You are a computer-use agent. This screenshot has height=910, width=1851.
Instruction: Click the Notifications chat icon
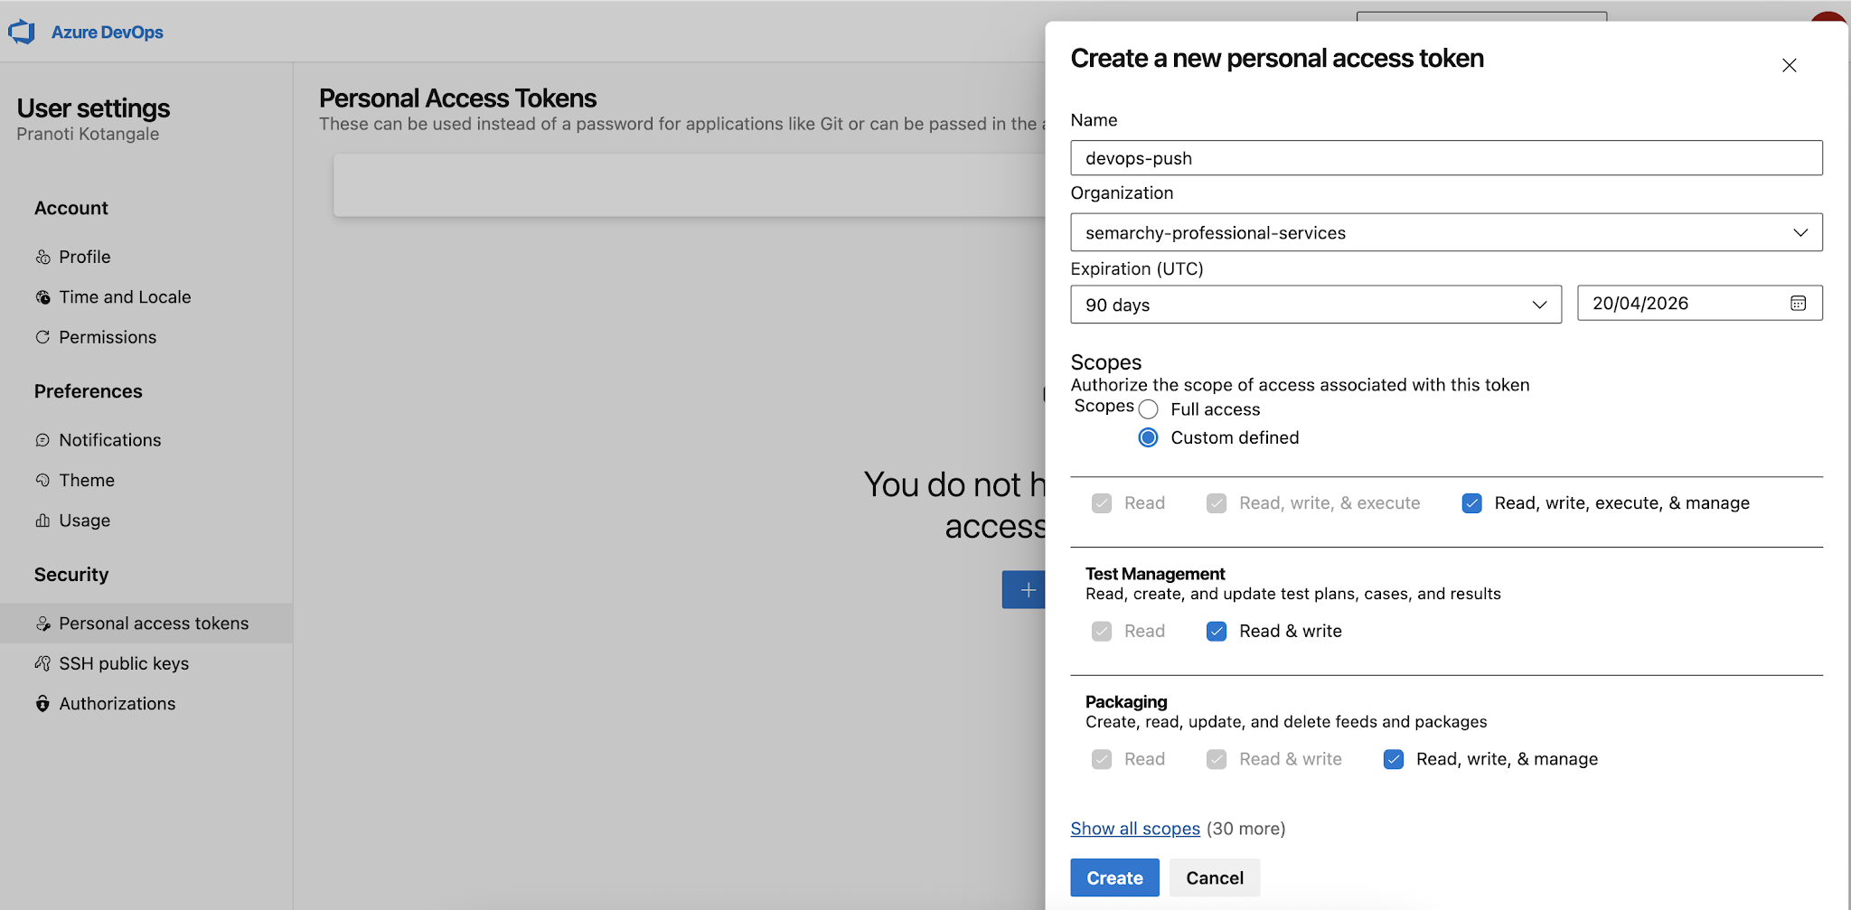click(42, 440)
